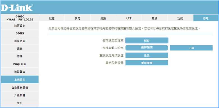Open 追蹤路由 page
The image size is (219, 108).
point(20,72)
